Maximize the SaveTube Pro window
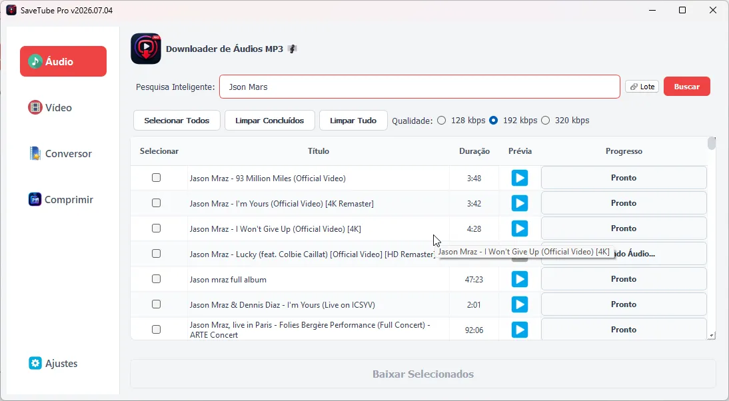The width and height of the screenshot is (729, 401). [x=682, y=10]
